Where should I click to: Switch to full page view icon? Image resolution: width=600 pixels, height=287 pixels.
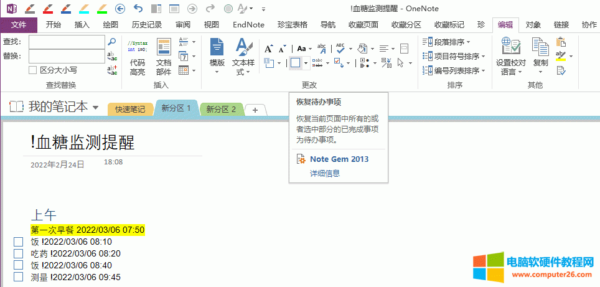[x=174, y=8]
